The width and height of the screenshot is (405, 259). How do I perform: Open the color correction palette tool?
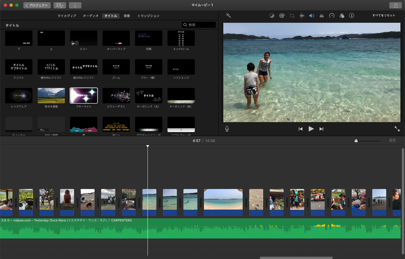[x=282, y=15]
